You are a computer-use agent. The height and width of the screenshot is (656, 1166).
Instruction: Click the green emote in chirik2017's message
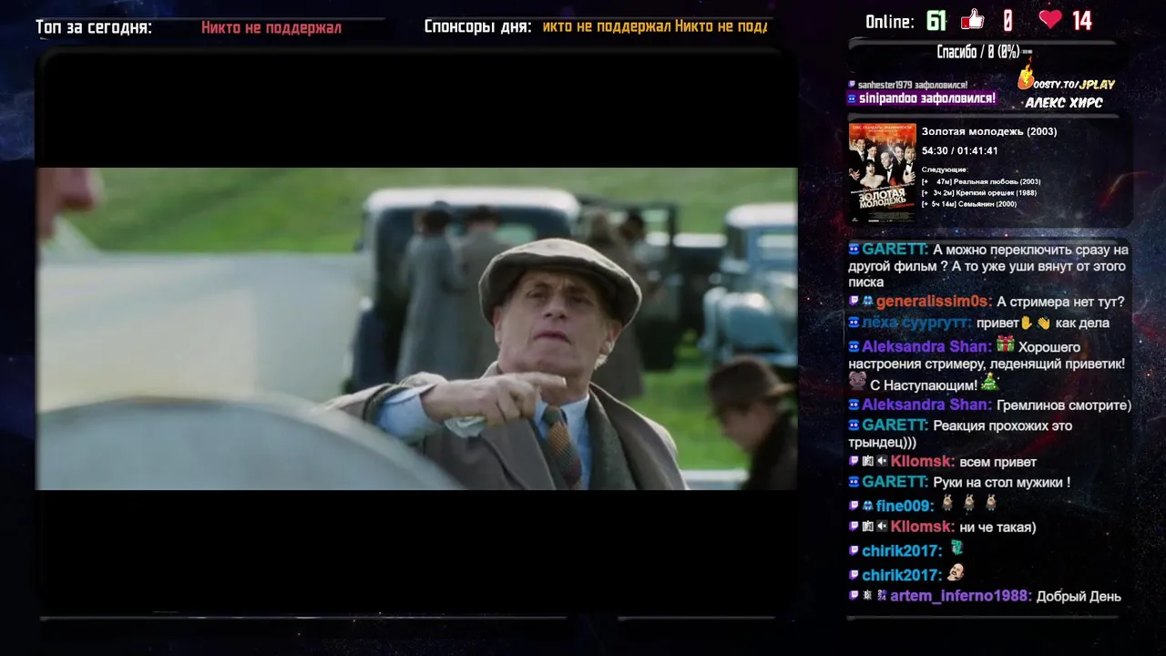click(956, 548)
